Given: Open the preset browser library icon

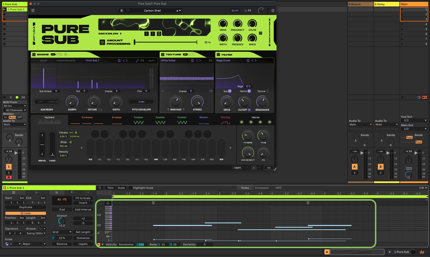Looking at the screenshot, I should (122, 11).
